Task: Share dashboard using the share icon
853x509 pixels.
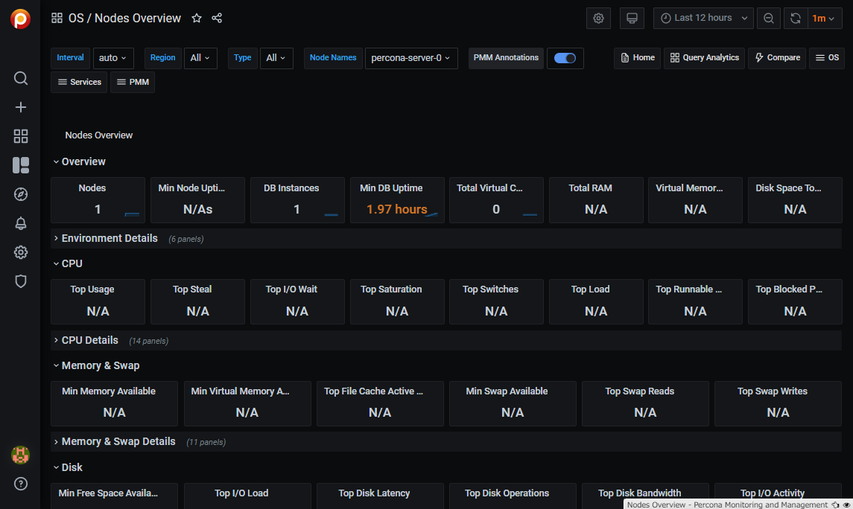Action: click(217, 18)
